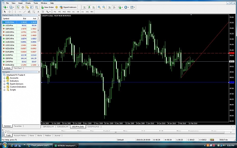The width and height of the screenshot is (237, 148).
Task: Select the Text tool marked A
Action: click(x=38, y=12)
